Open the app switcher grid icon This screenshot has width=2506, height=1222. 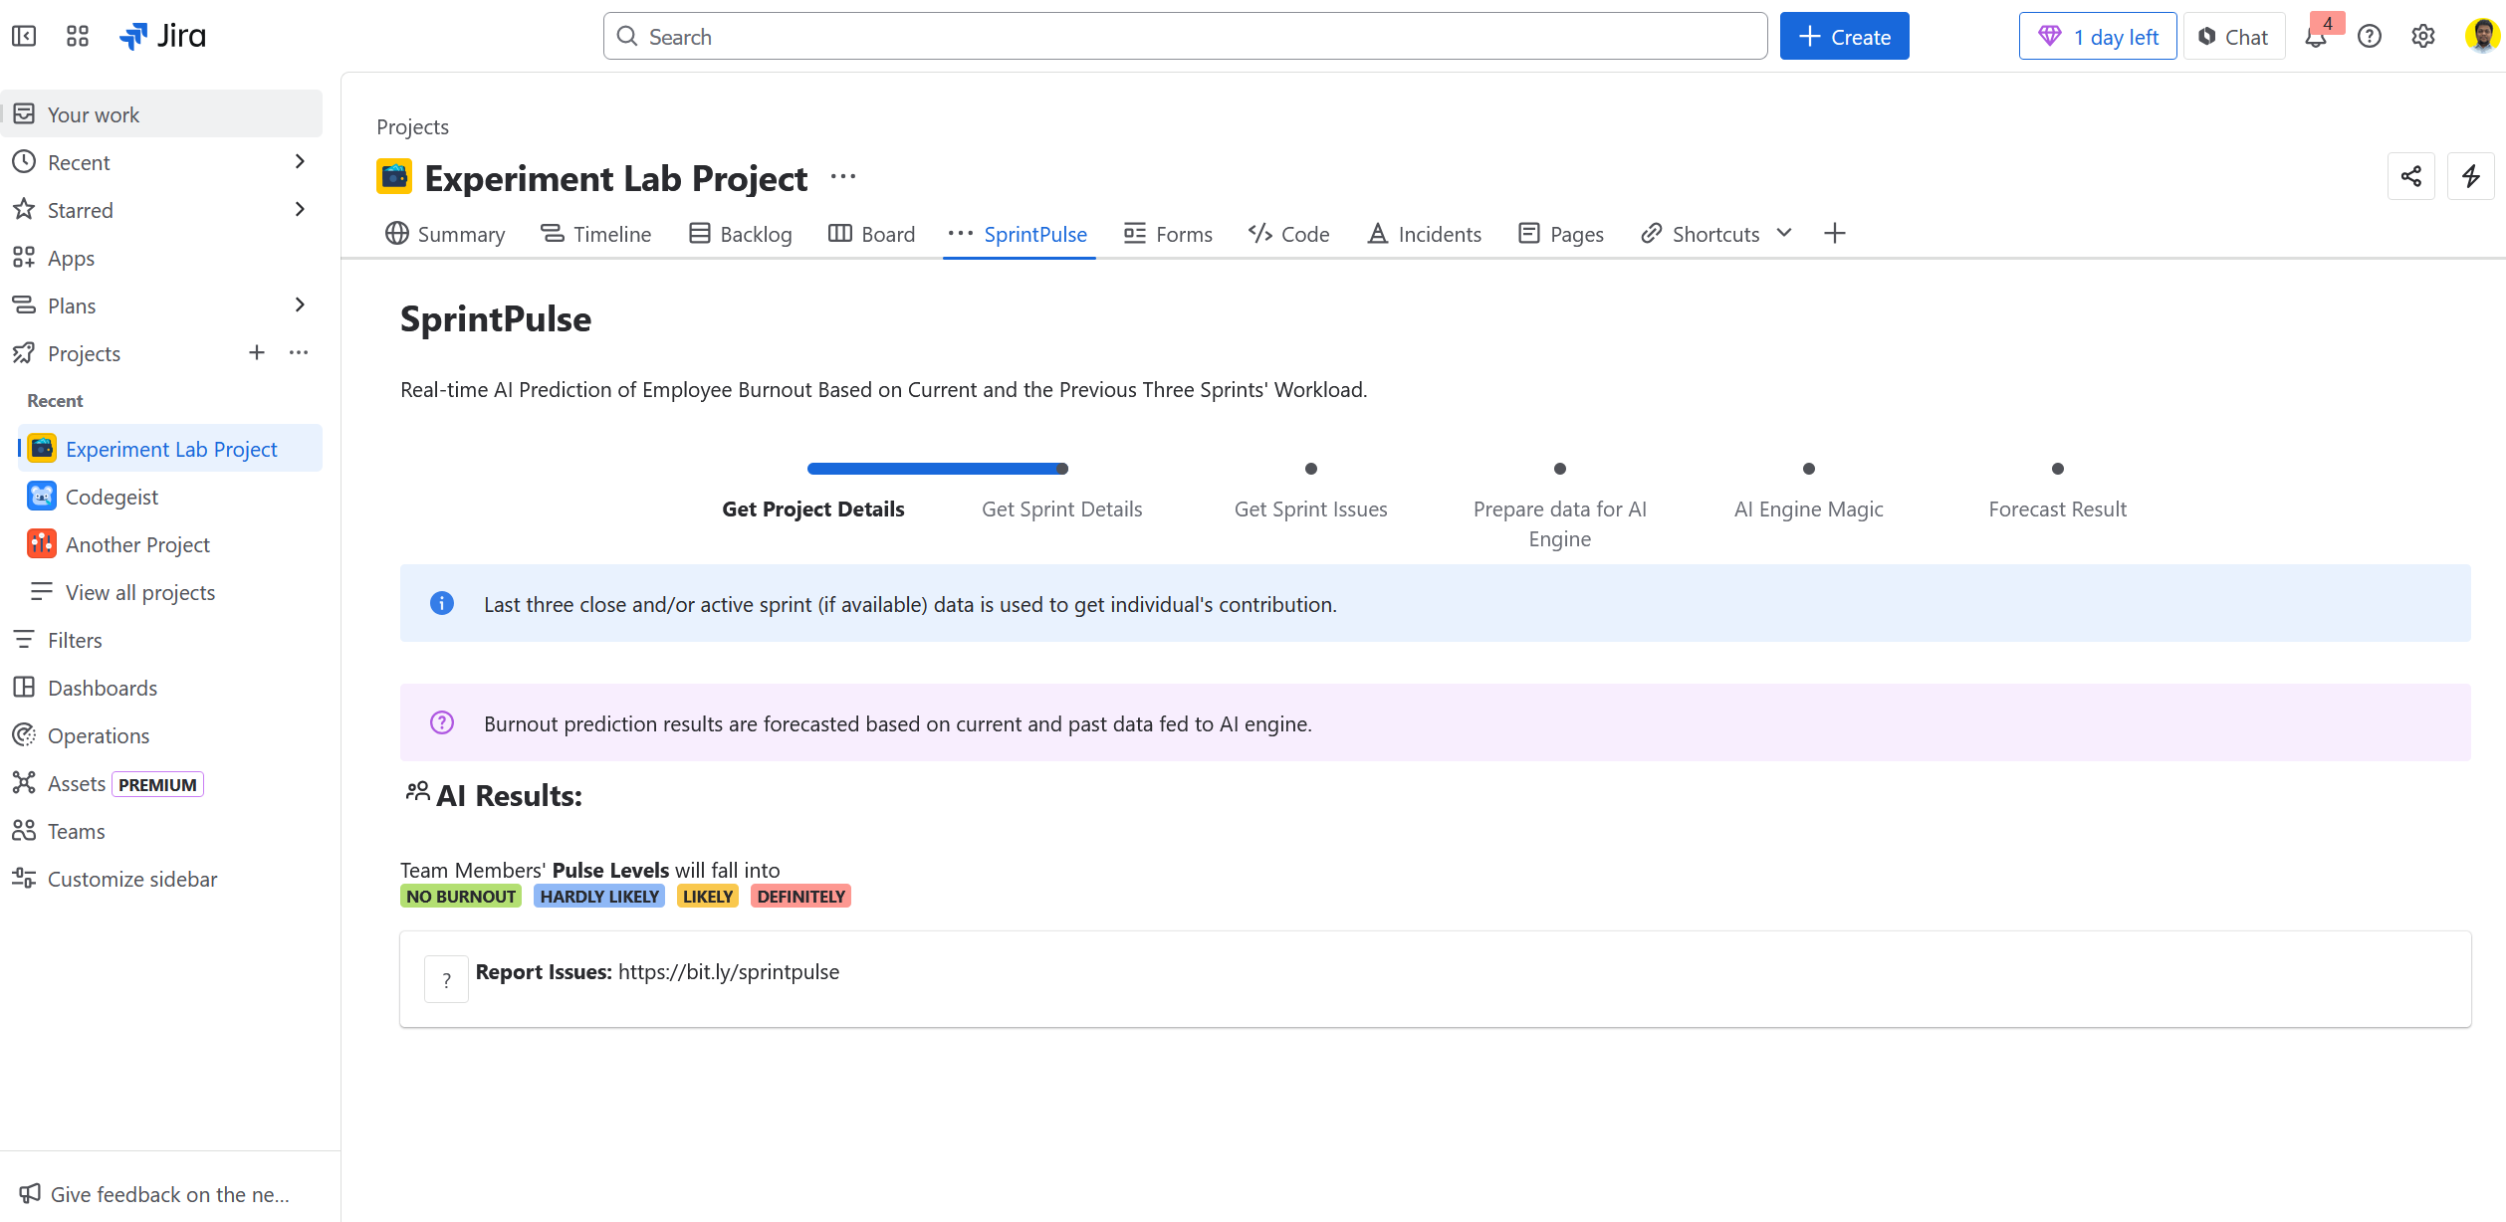[78, 36]
